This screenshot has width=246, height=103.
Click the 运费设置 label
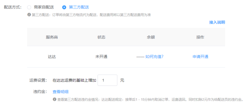[38, 80]
